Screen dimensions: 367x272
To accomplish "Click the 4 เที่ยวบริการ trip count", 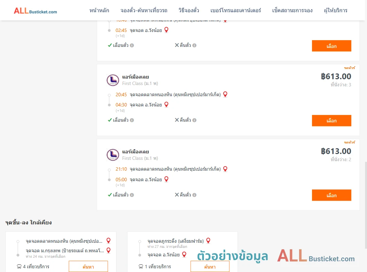I will [x=36, y=267].
